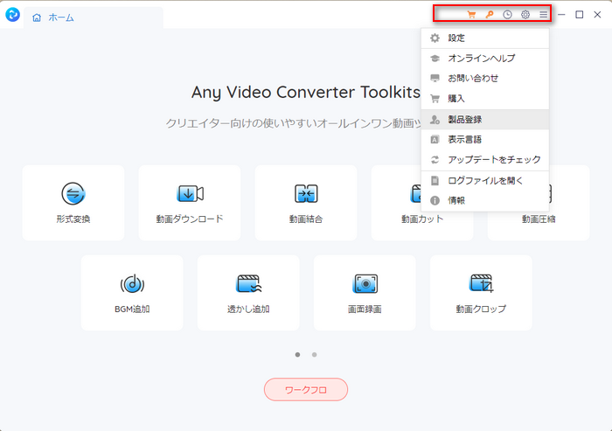Image resolution: width=612 pixels, height=431 pixels.
Task: Select 製品登録 menu item
Action: 485,120
